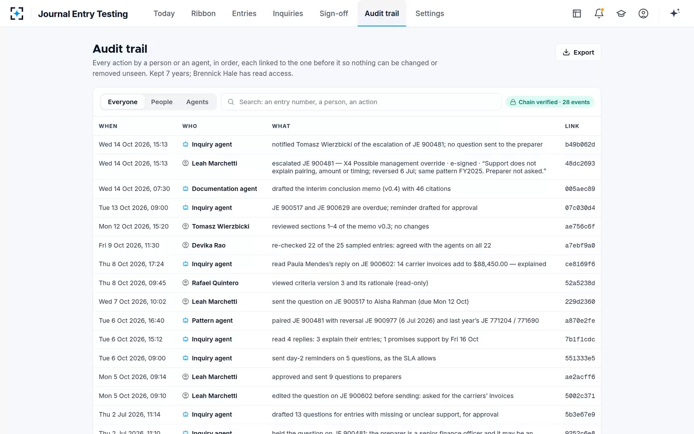The image size is (694, 434).
Task: Launch the sparkle AI assistant icon
Action: click(x=675, y=13)
